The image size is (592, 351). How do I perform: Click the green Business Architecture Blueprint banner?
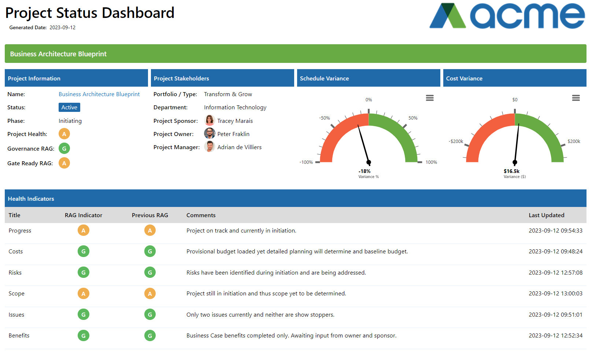(295, 54)
